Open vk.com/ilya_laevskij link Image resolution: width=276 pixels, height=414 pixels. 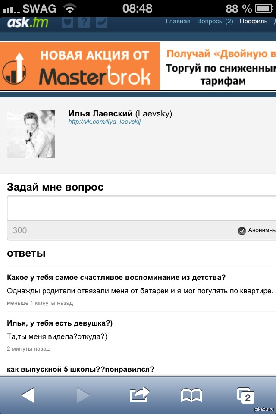[x=105, y=122]
